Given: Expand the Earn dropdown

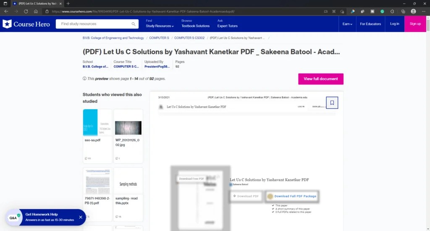Looking at the screenshot, I should coord(347,24).
